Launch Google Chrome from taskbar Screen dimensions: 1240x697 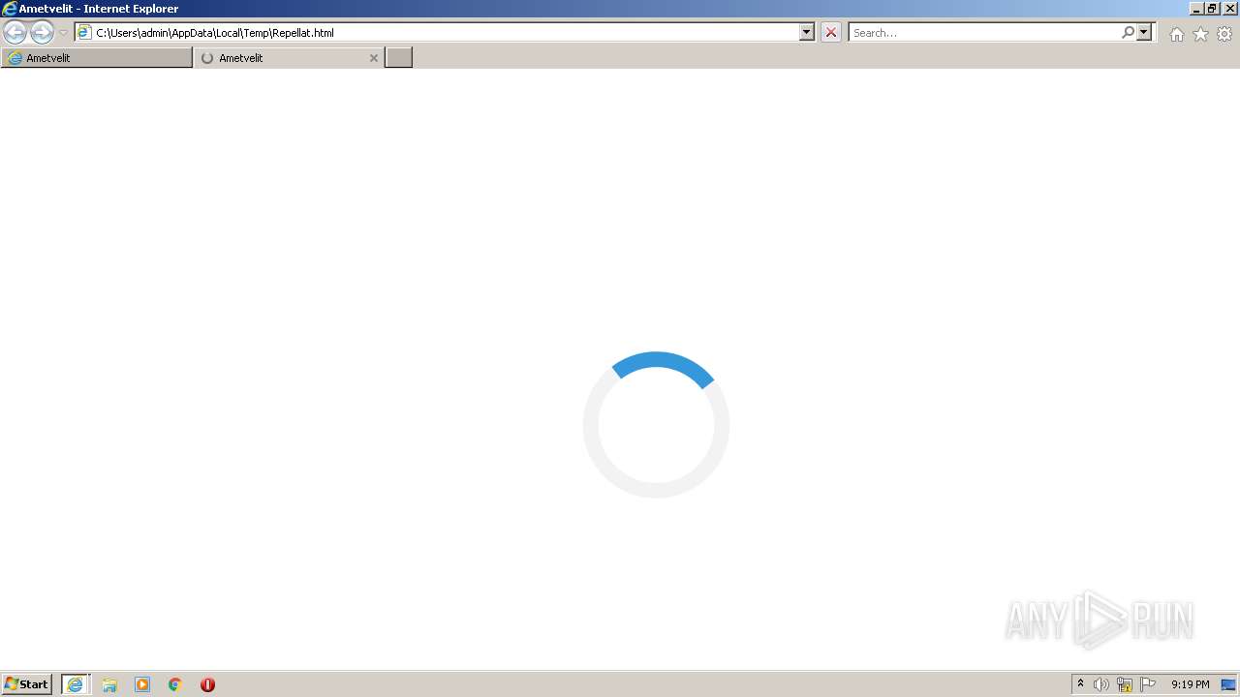(x=175, y=684)
